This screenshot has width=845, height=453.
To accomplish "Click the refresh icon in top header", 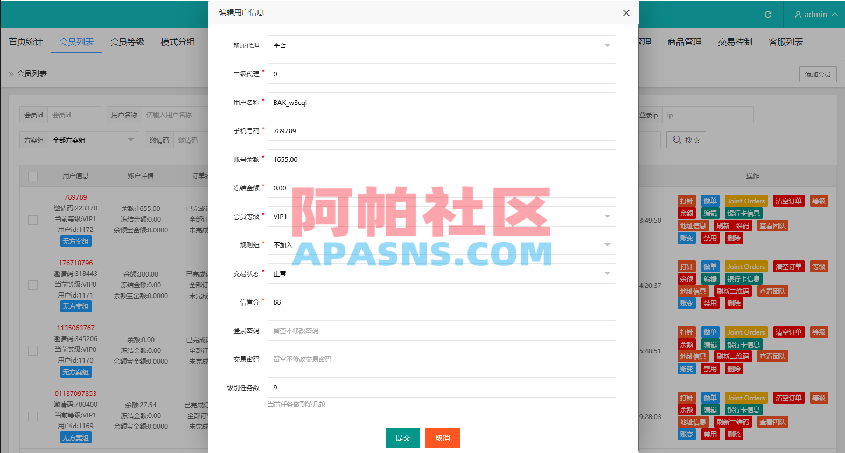I will 768,15.
